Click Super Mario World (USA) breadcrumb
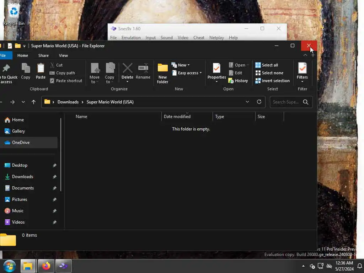The image size is (364, 273). click(110, 102)
